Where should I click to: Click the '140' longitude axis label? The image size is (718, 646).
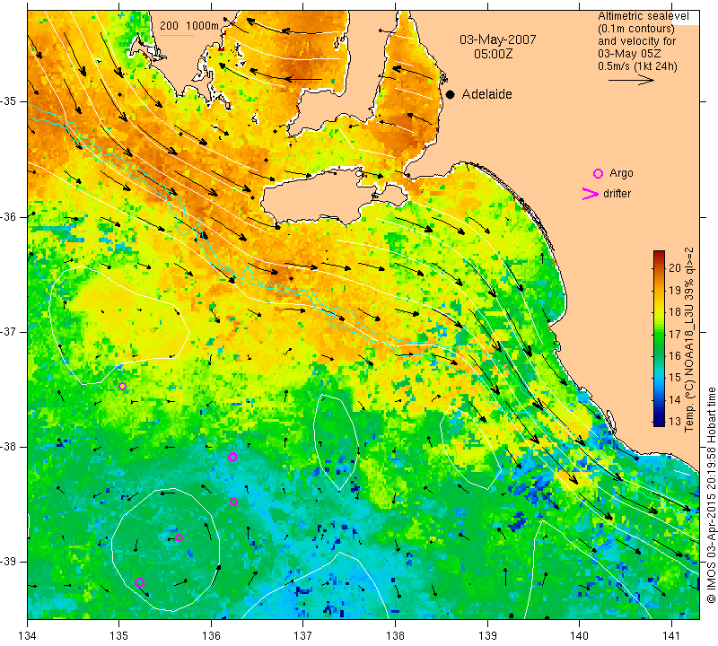(x=579, y=636)
